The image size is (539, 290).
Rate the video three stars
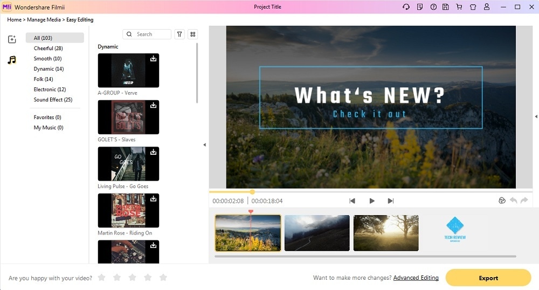coord(133,277)
